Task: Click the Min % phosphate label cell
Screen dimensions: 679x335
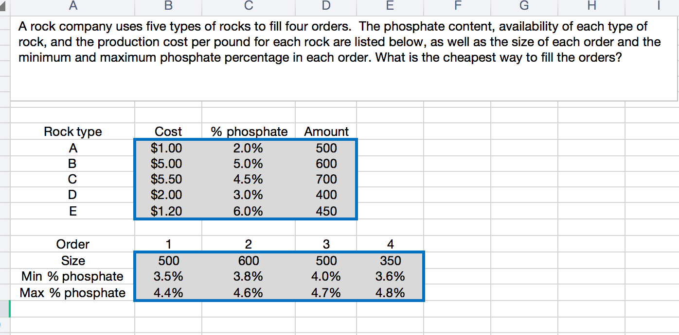Action: click(x=72, y=276)
